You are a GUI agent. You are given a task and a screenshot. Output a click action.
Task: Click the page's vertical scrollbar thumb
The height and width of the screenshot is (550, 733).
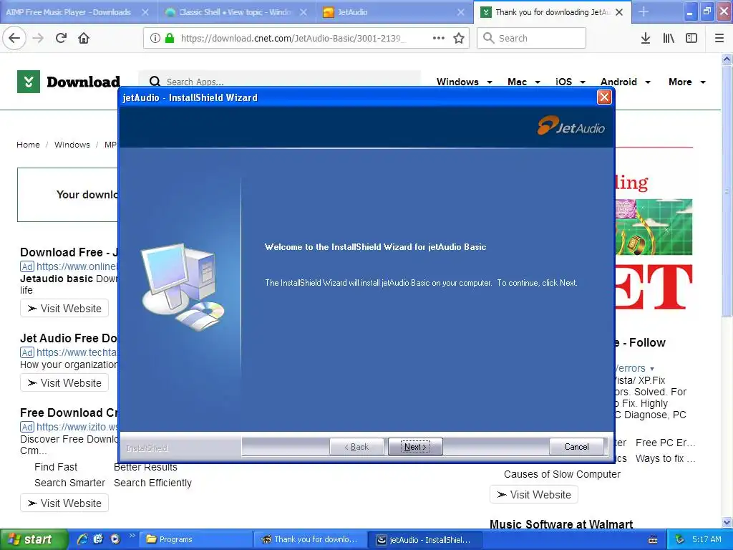727,191
